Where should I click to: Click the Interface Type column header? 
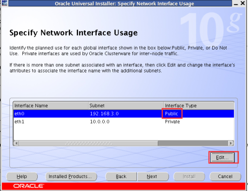[199, 106]
